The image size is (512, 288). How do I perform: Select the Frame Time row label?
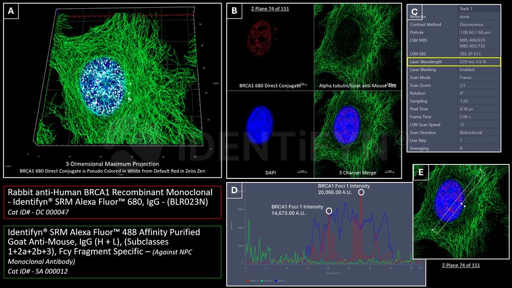pyautogui.click(x=420, y=117)
